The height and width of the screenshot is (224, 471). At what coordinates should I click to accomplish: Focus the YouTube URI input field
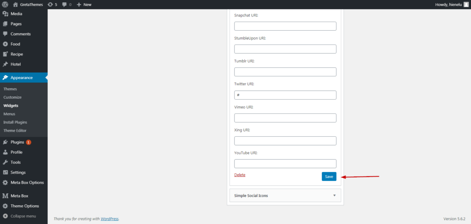[285, 164]
